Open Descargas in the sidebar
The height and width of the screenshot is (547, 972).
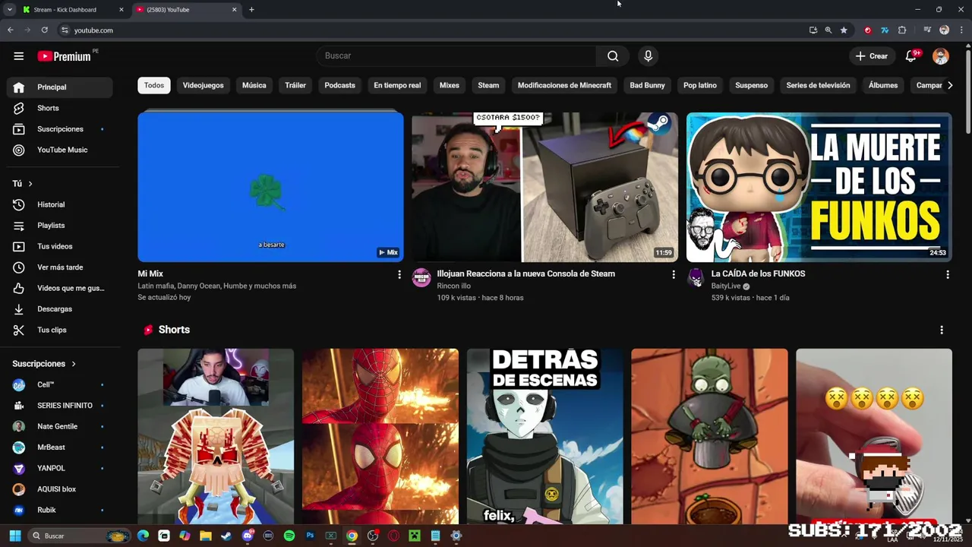[59, 309]
